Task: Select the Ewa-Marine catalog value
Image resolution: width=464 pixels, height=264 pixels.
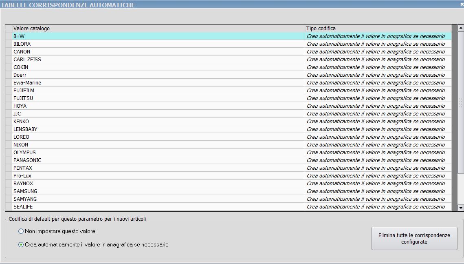Action: 158,83
